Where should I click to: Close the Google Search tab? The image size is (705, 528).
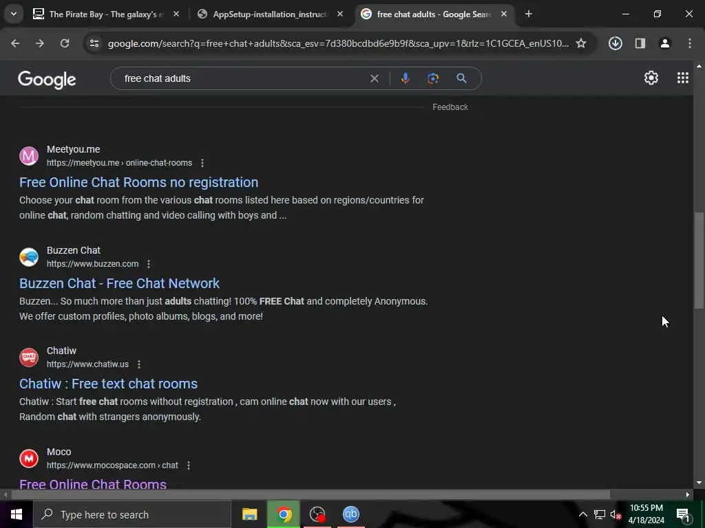pos(504,14)
